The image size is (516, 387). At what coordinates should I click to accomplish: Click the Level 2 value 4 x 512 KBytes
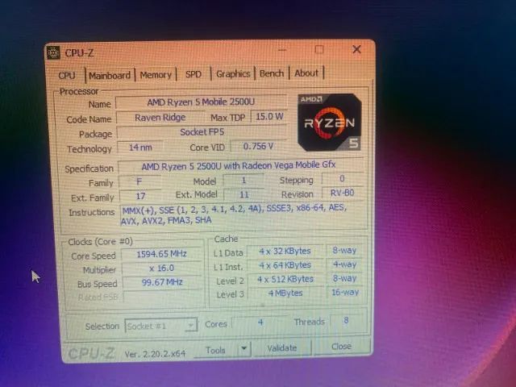click(285, 280)
